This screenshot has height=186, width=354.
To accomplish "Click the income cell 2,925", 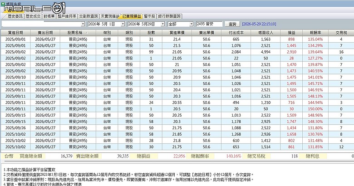I will (265, 122).
